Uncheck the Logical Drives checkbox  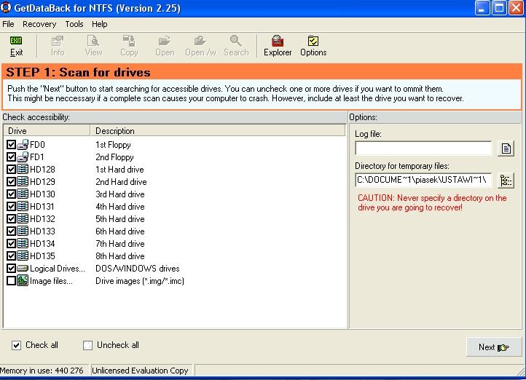(x=11, y=269)
